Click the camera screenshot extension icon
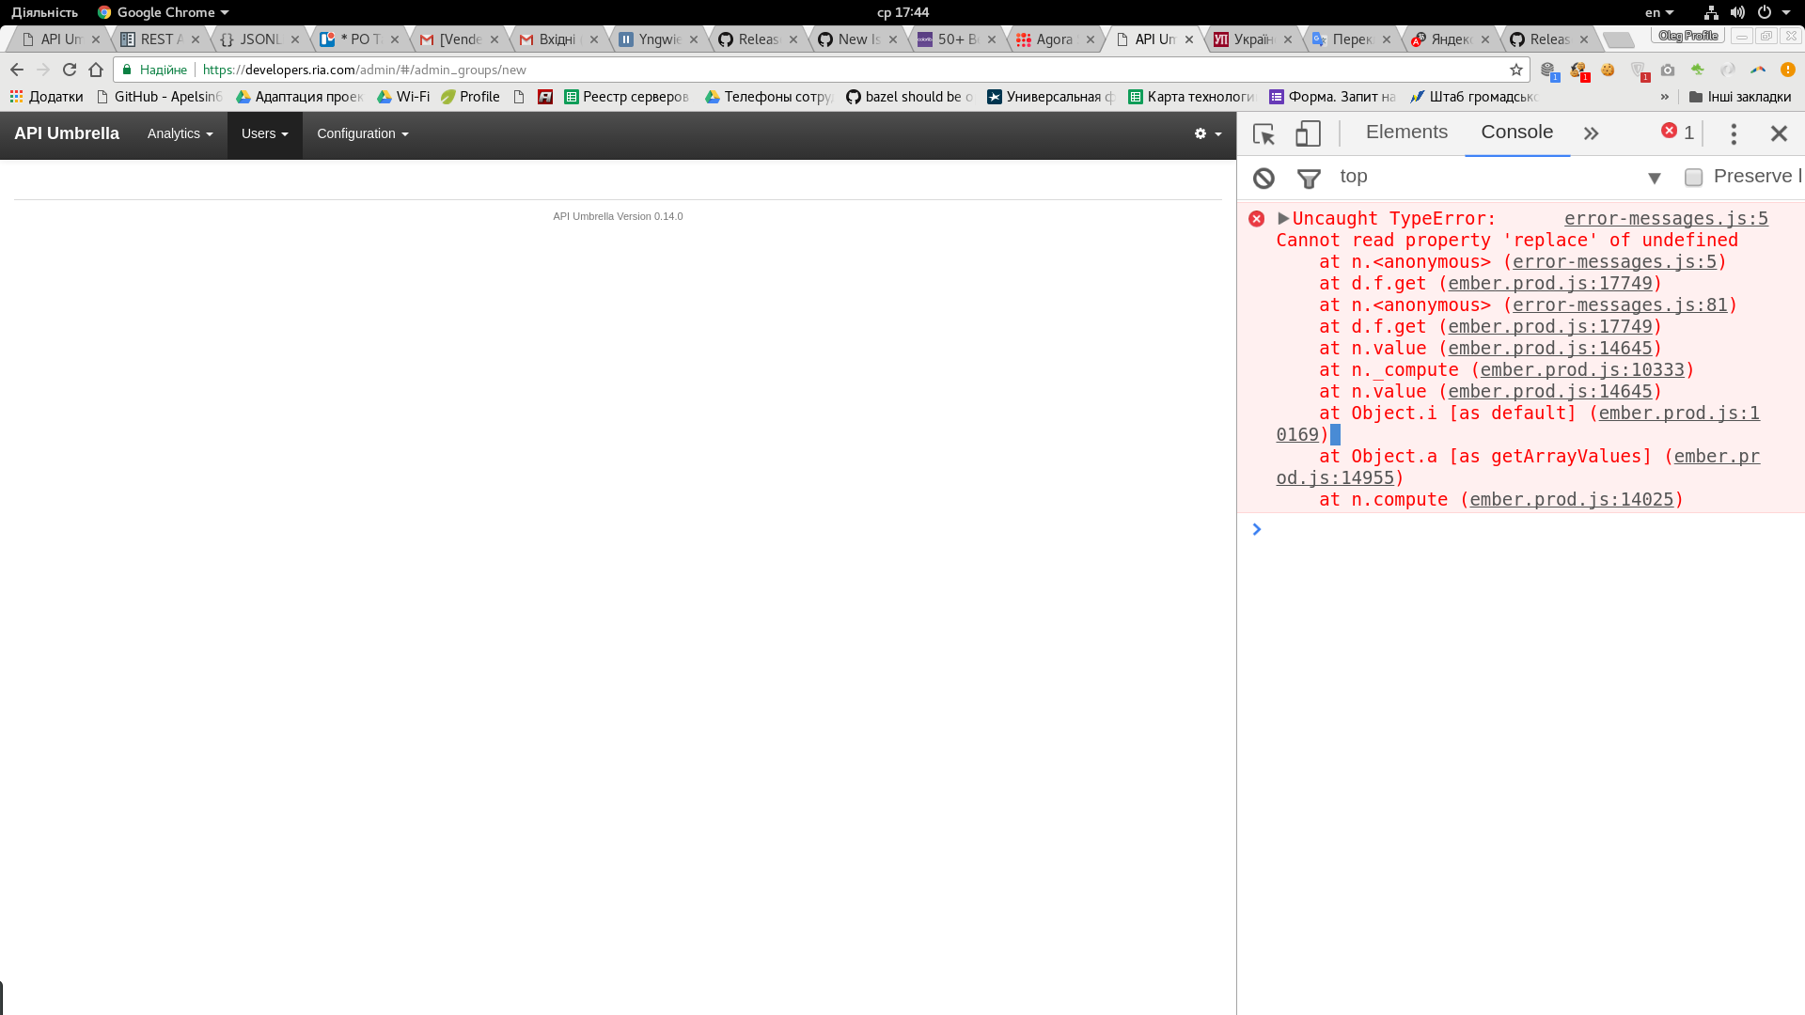Viewport: 1805px width, 1015px height. [1669, 70]
